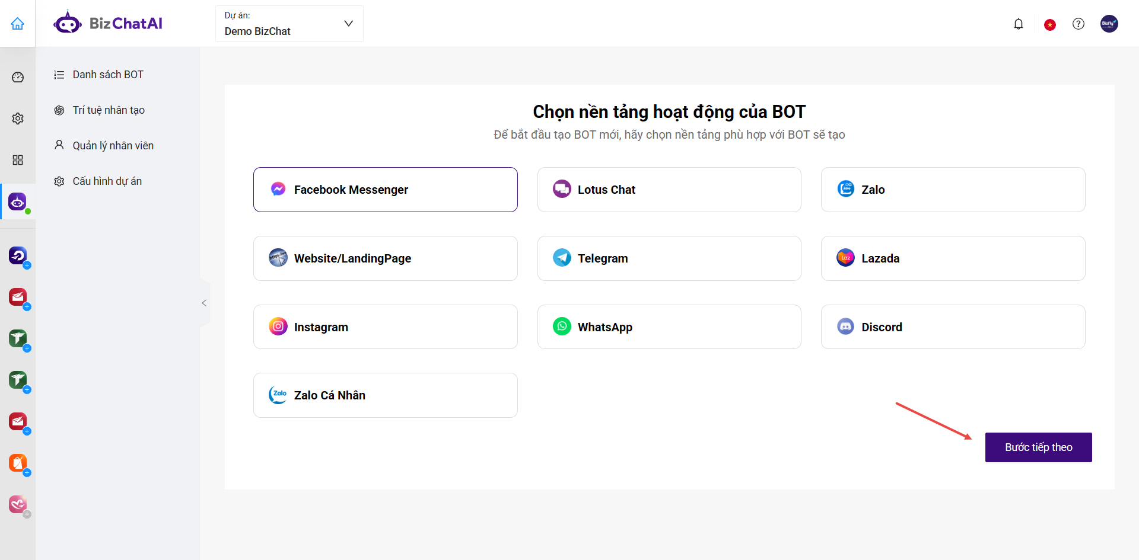Open Quản lý nhân viên menu
This screenshot has width=1139, height=560.
(113, 146)
